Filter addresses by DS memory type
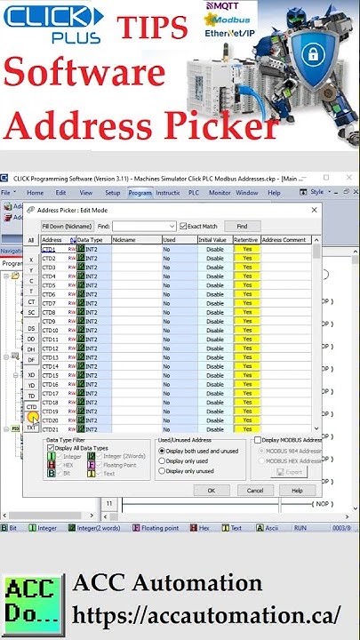The image size is (360, 640). coord(31,328)
